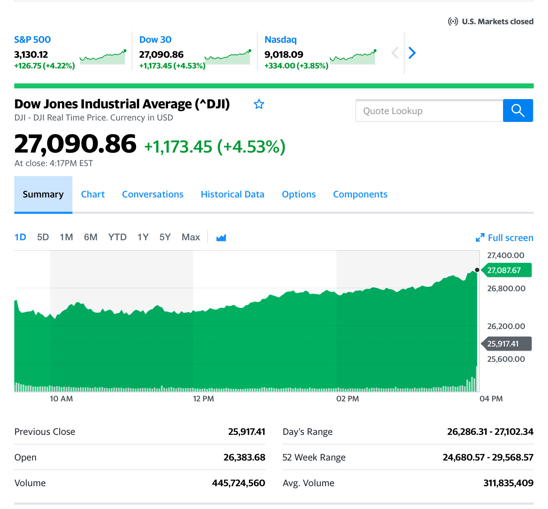Select the 5D chart range
This screenshot has width=548, height=509.
[x=43, y=237]
